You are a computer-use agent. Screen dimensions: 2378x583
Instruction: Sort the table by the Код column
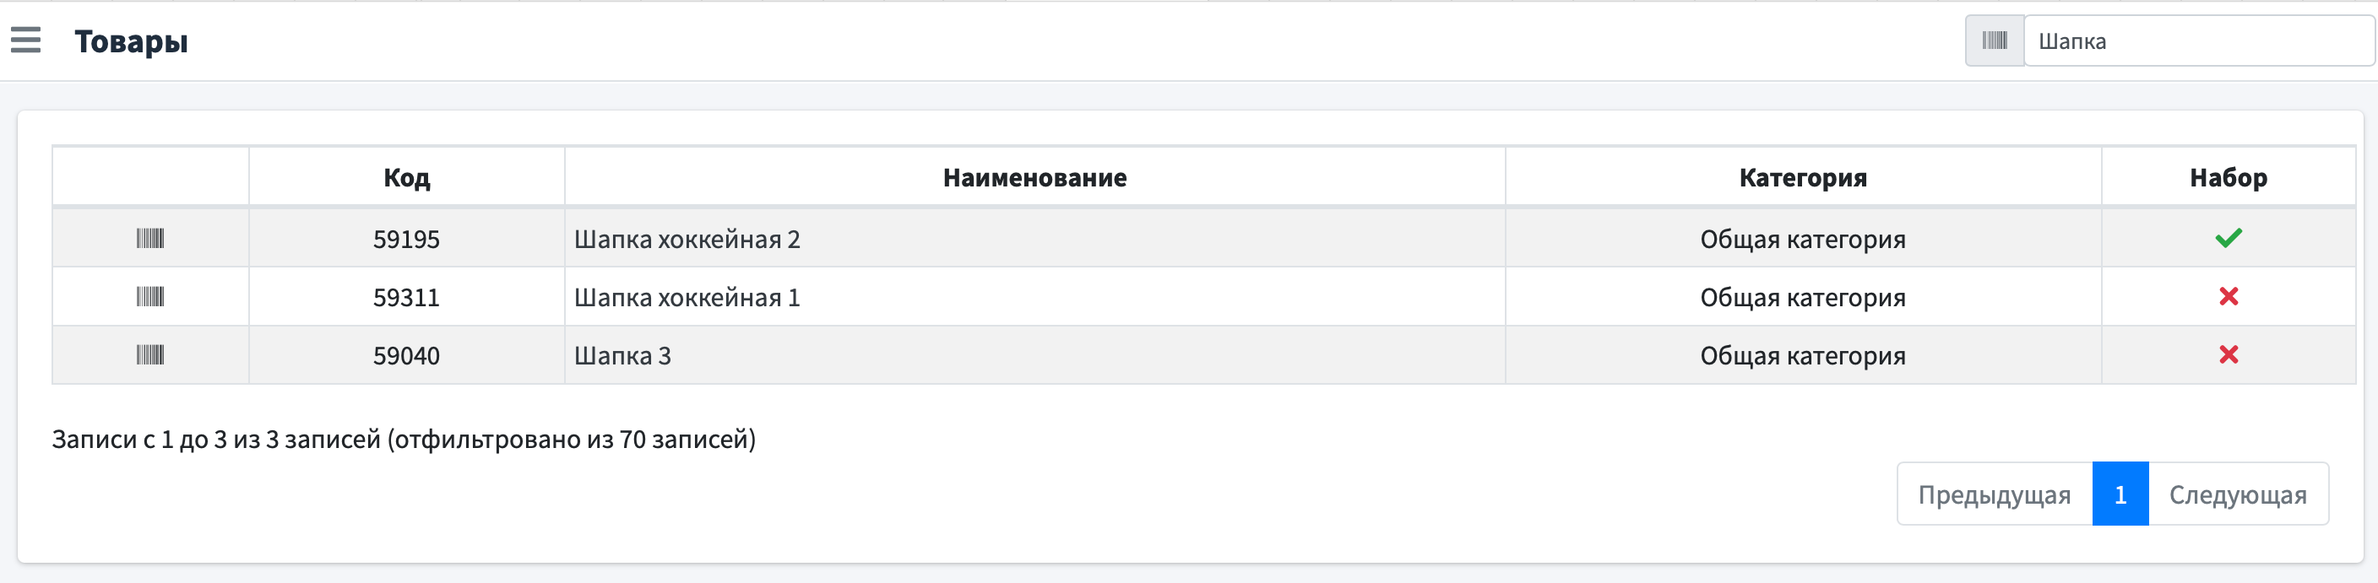point(406,177)
